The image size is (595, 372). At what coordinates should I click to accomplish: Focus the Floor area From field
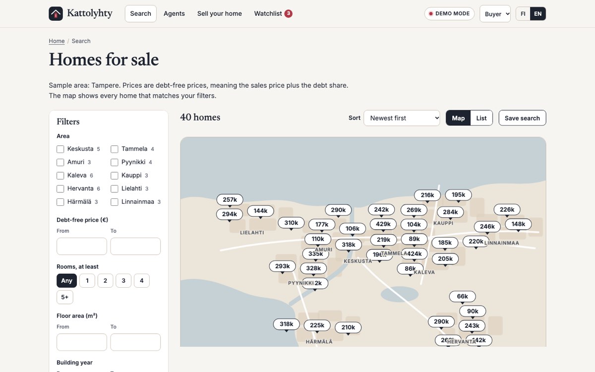tap(82, 342)
